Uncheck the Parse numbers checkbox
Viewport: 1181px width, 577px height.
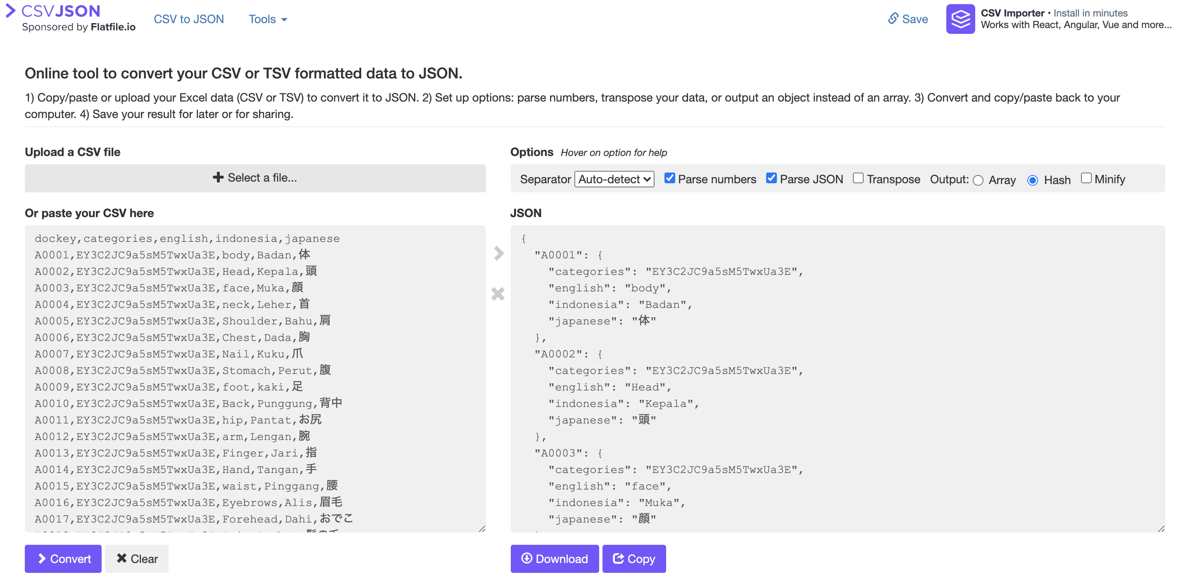(669, 178)
